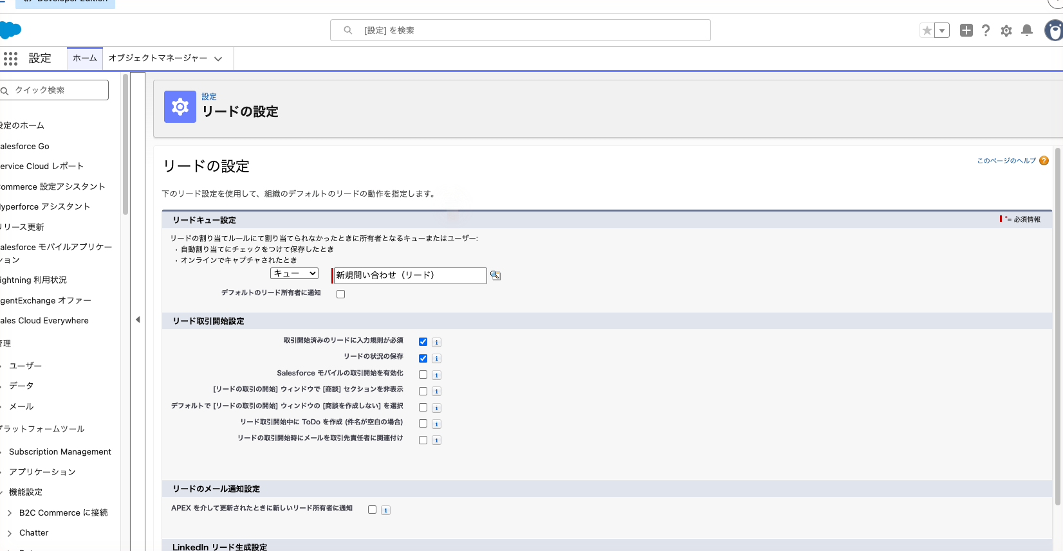Screen dimensions: 1063x551
Task: Open Salesforce Go in sidebar
Action: [24, 147]
